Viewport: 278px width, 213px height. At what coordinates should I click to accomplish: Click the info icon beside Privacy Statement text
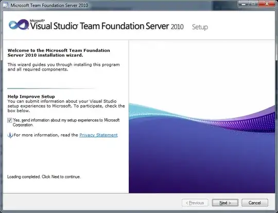coord(10,135)
